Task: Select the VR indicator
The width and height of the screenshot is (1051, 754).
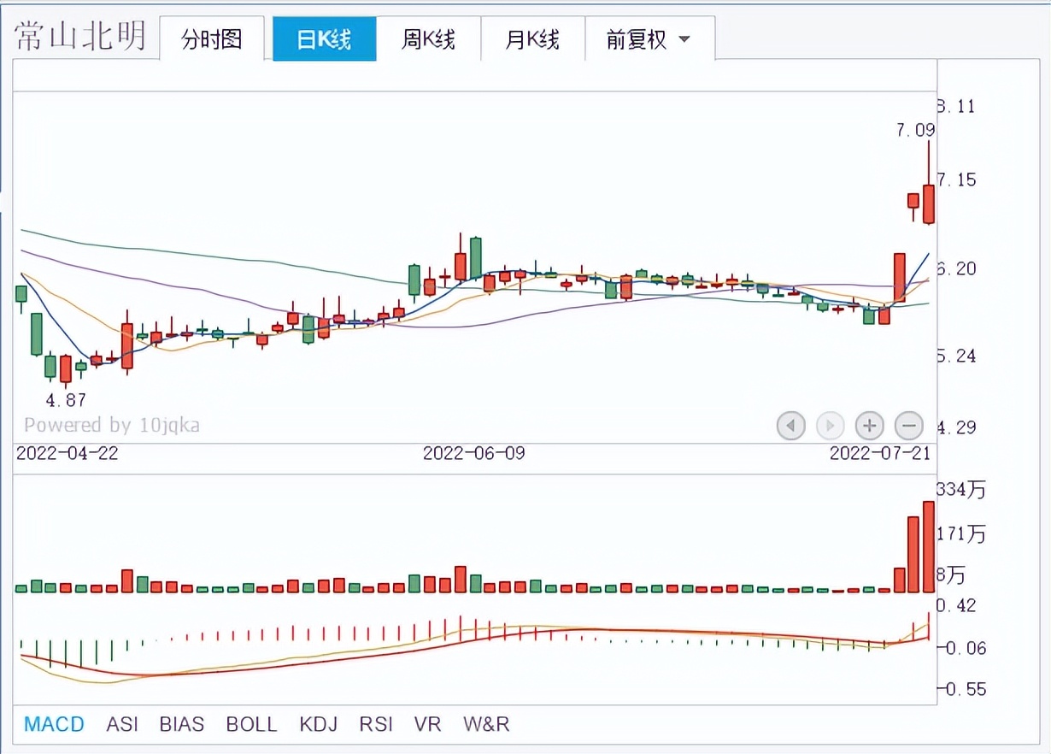Action: tap(427, 725)
